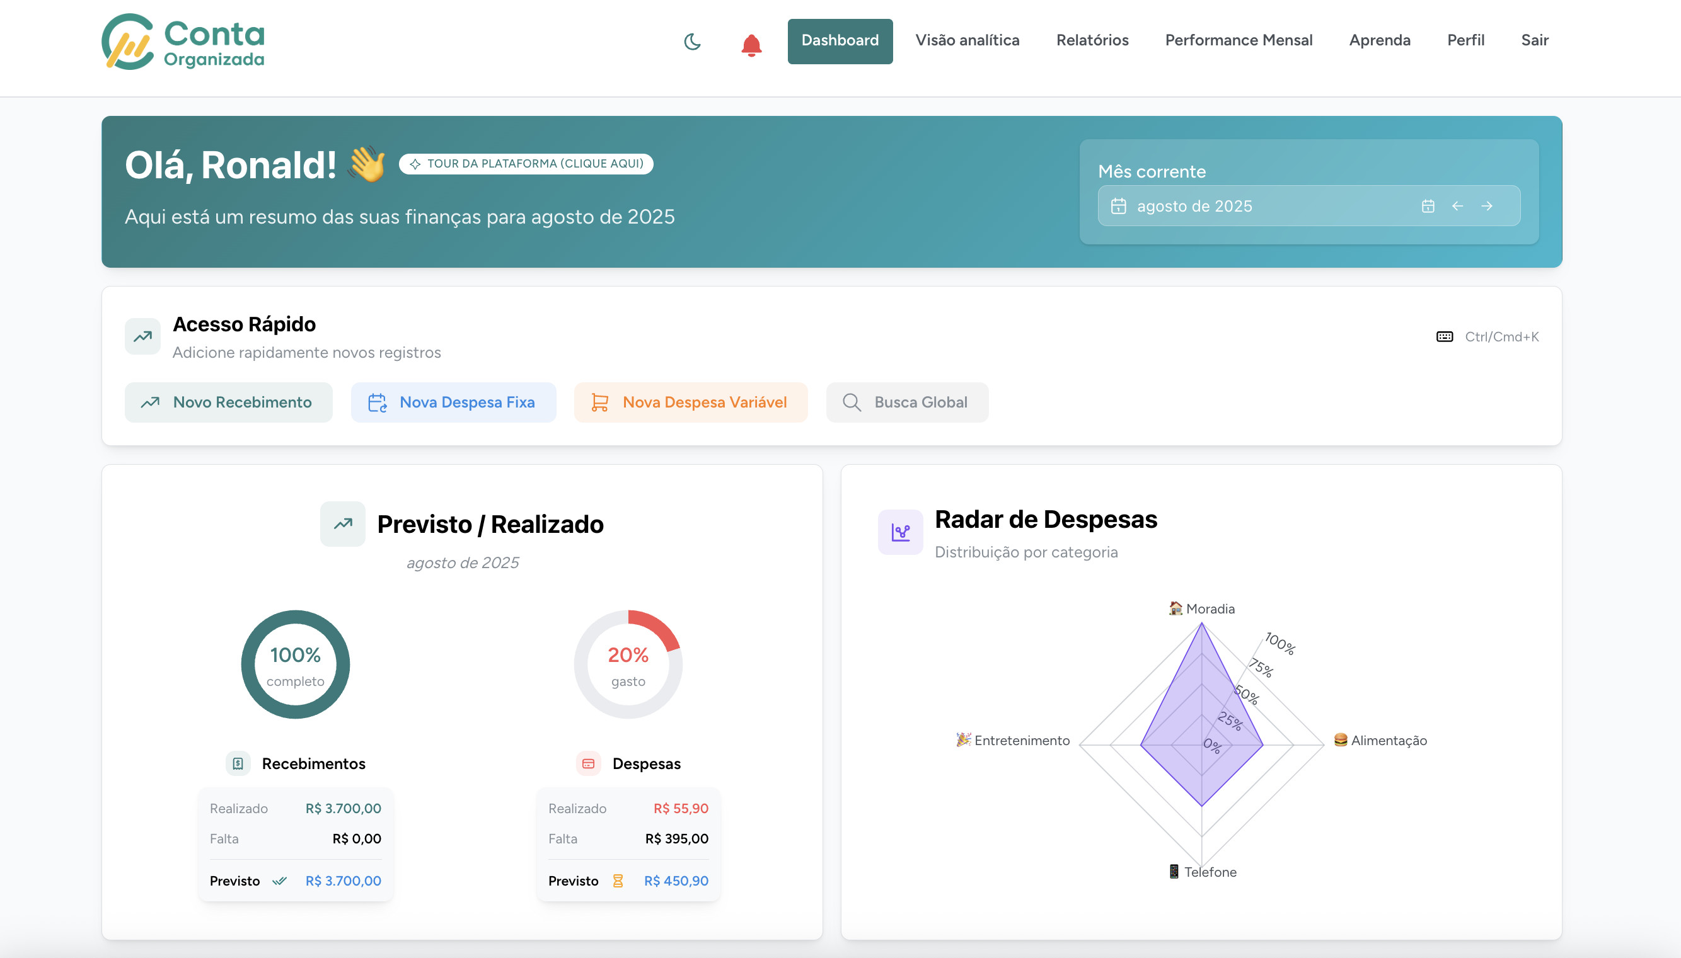Viewport: 1681px width, 958px height.
Task: Go to previous month with the left arrow
Action: (1458, 205)
